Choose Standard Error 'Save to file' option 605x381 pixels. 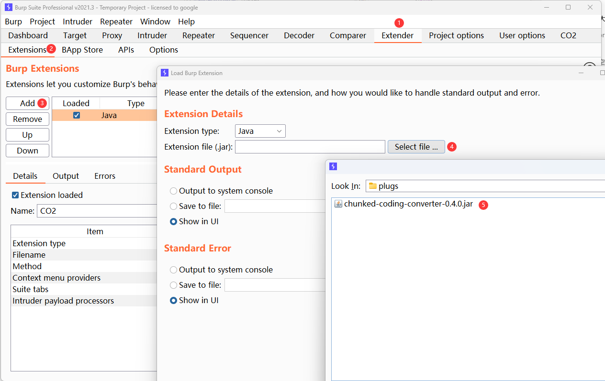(x=173, y=285)
